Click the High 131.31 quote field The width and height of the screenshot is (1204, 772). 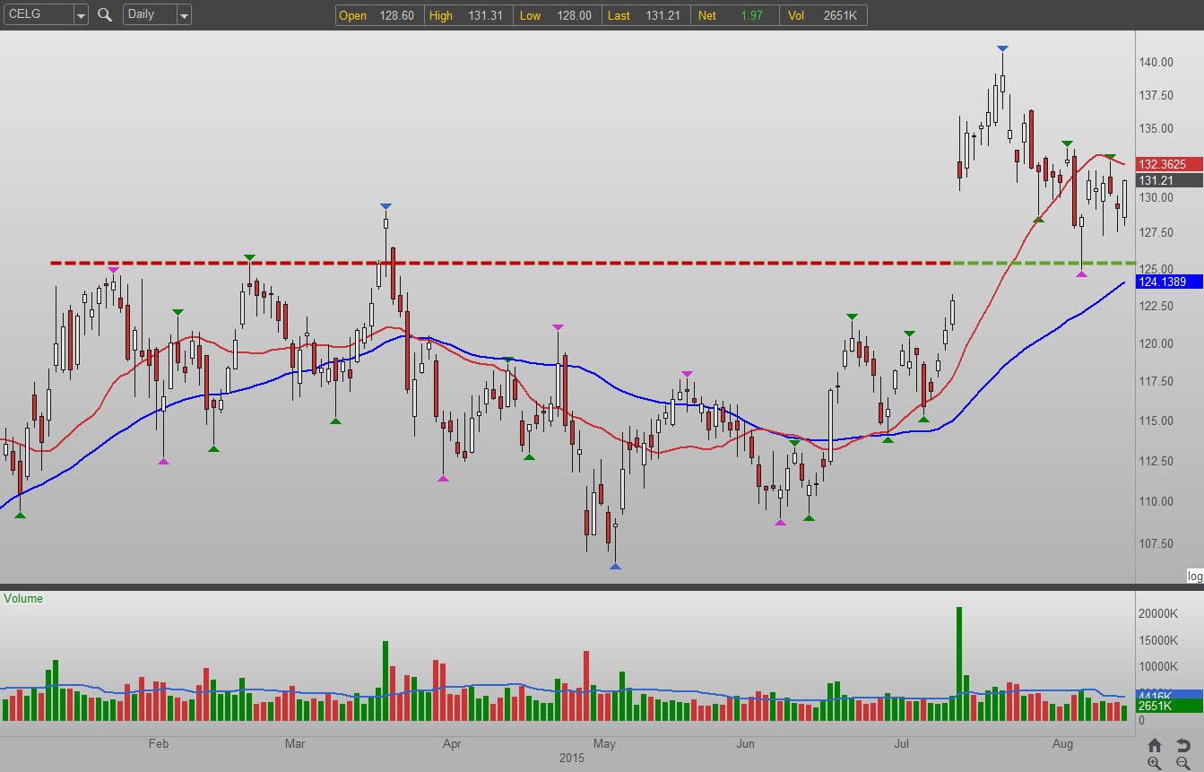click(467, 15)
